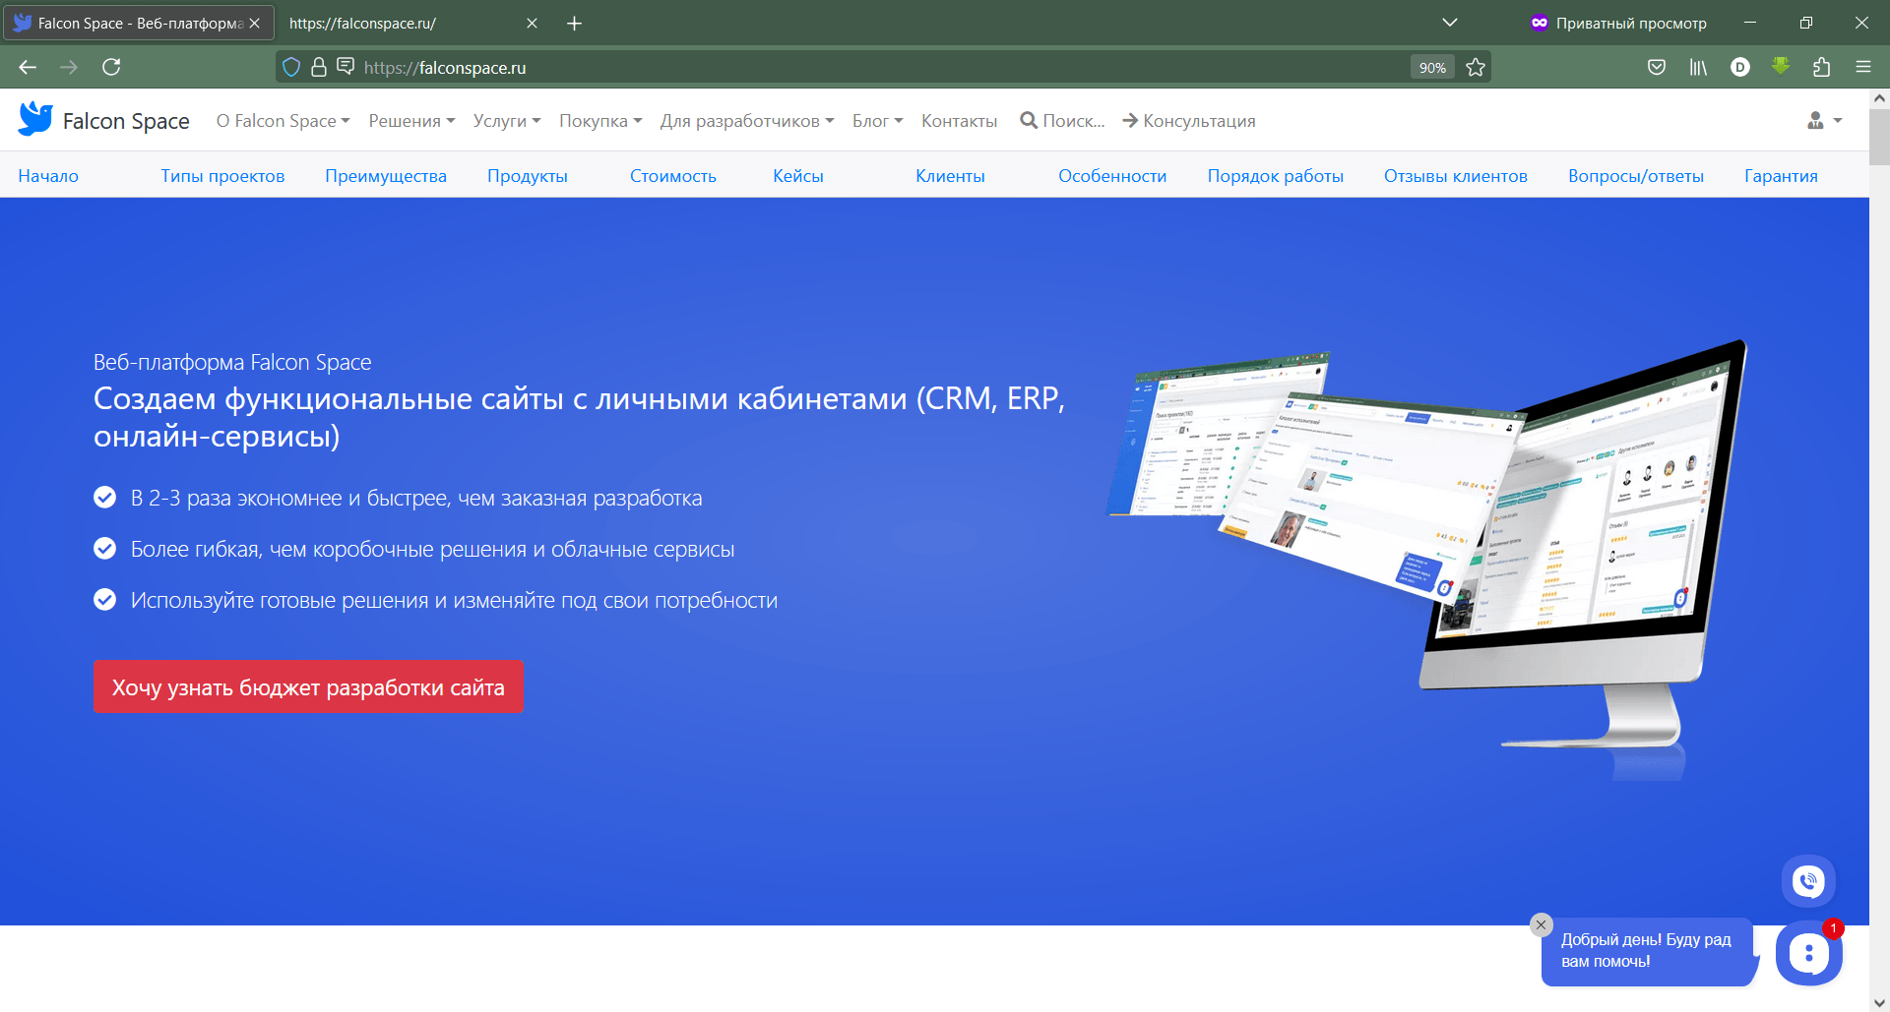
Task: Jump to Кейсы section
Action: pyautogui.click(x=798, y=176)
